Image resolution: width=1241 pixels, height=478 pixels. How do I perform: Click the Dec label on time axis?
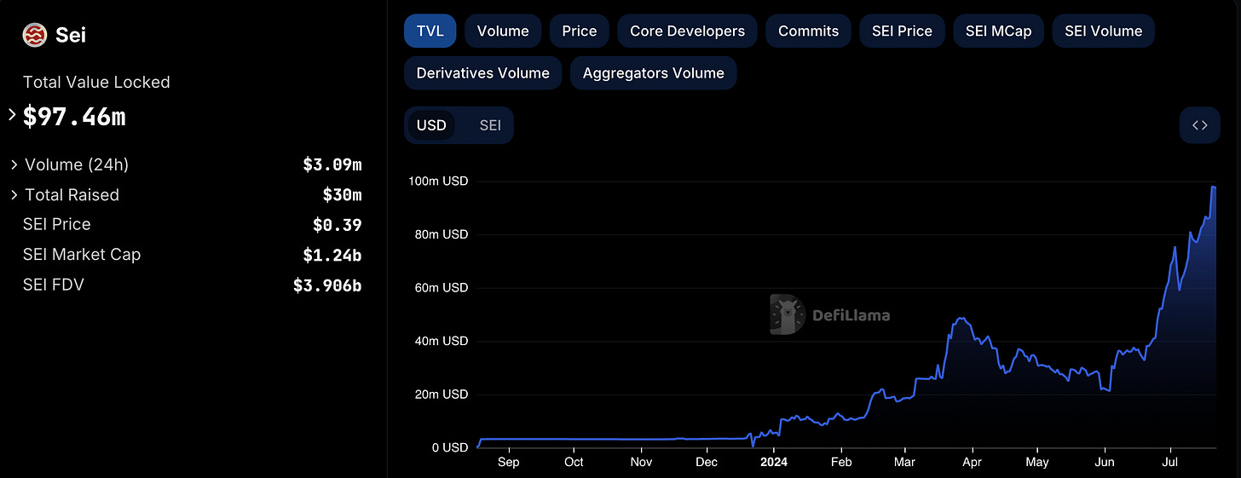pos(707,462)
